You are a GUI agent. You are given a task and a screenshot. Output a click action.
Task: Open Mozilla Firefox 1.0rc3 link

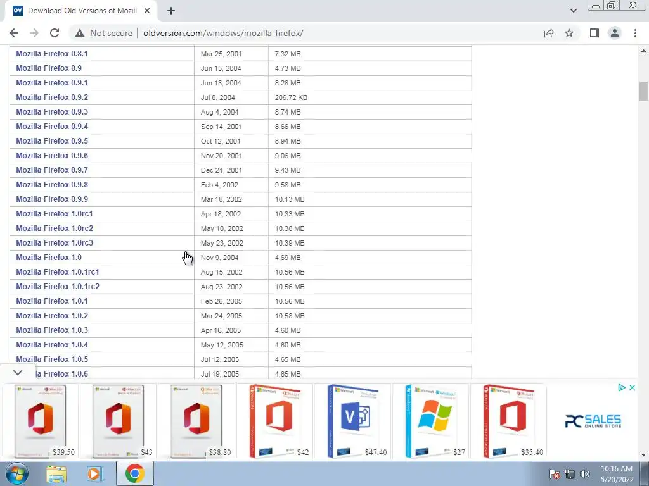coord(55,242)
